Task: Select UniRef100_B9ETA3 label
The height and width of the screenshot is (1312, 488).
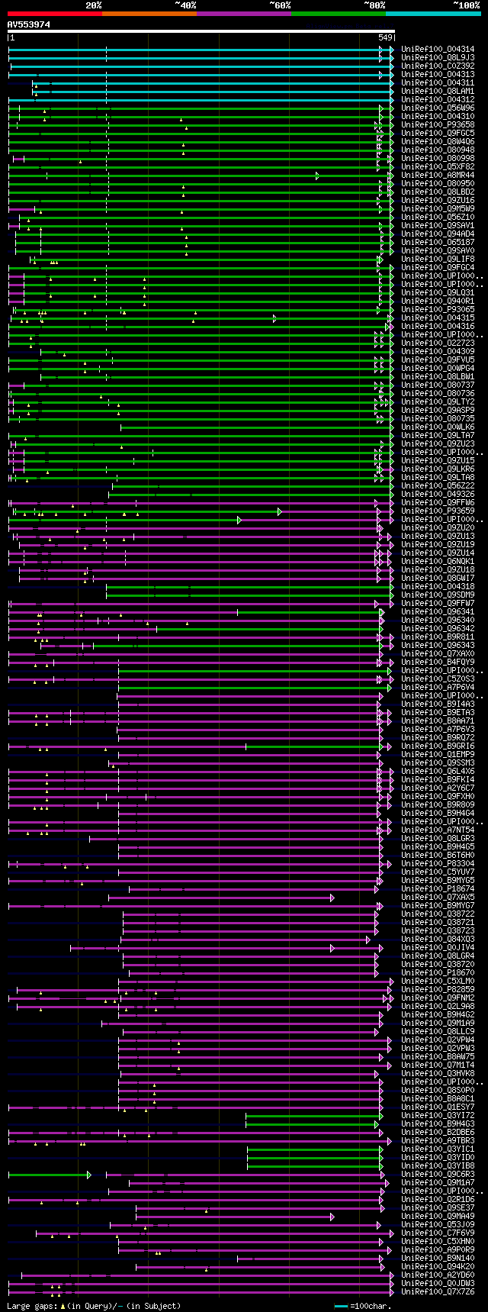Action: (438, 712)
